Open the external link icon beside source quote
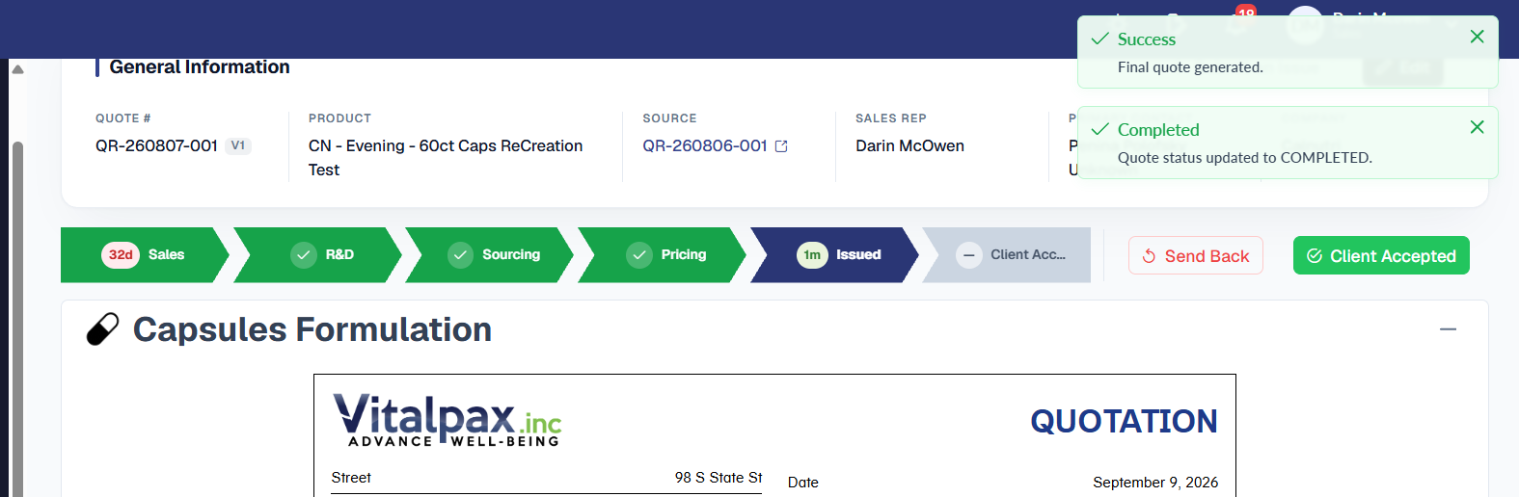This screenshot has width=1519, height=497. (781, 146)
